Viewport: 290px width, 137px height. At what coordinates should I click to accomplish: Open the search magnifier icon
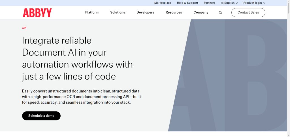click(220, 12)
